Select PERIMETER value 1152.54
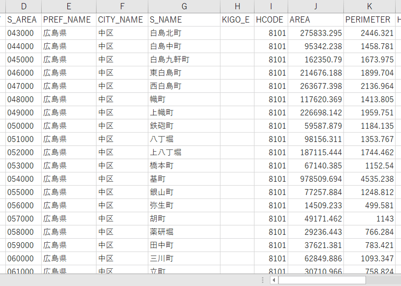Image resolution: width=401 pixels, height=286 pixels. tap(370, 166)
